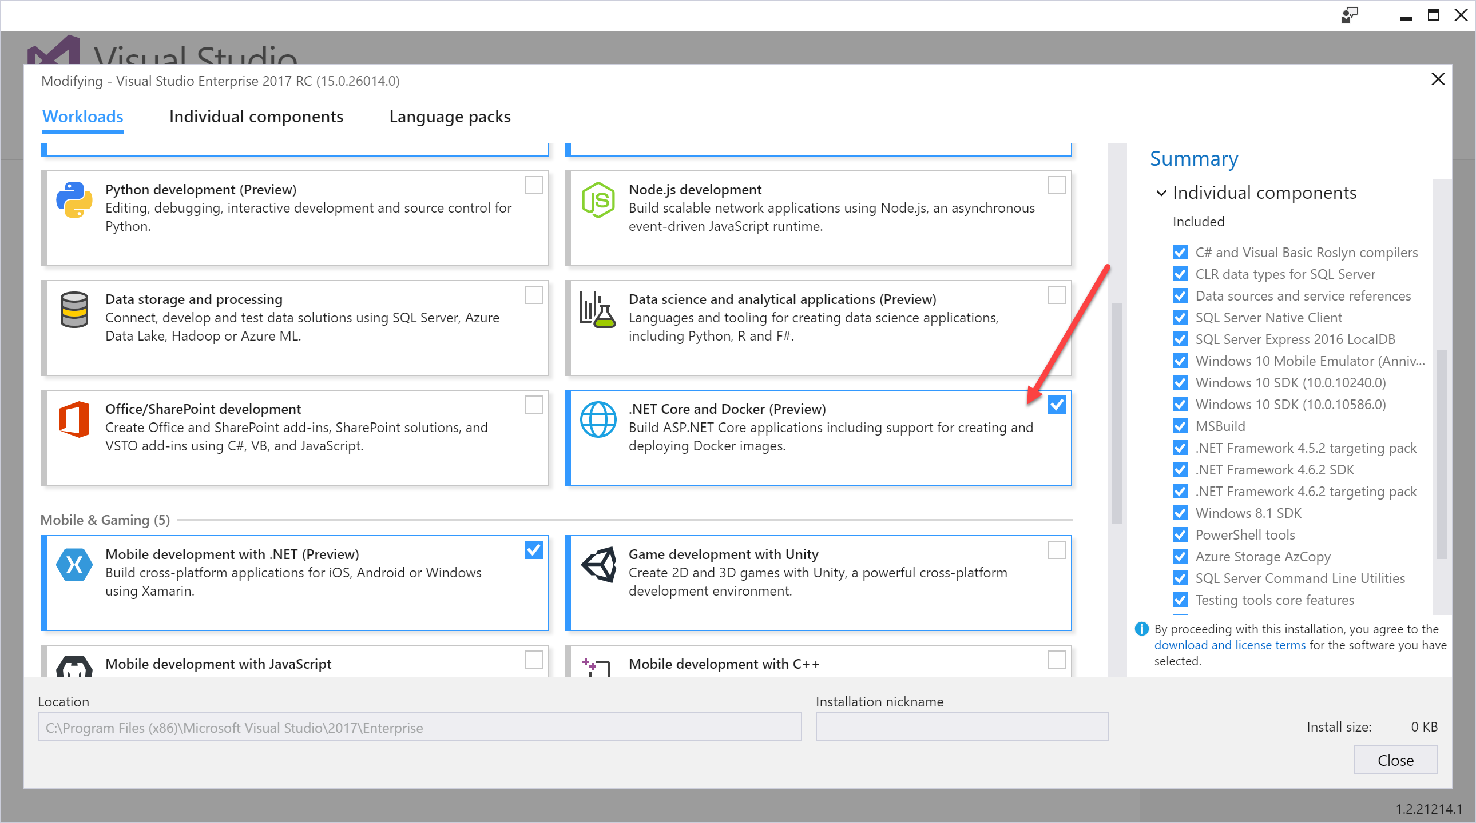Screen dimensions: 1476x823
Task: Click the workloads list vertical scrollbar thumb
Action: click(x=1117, y=412)
